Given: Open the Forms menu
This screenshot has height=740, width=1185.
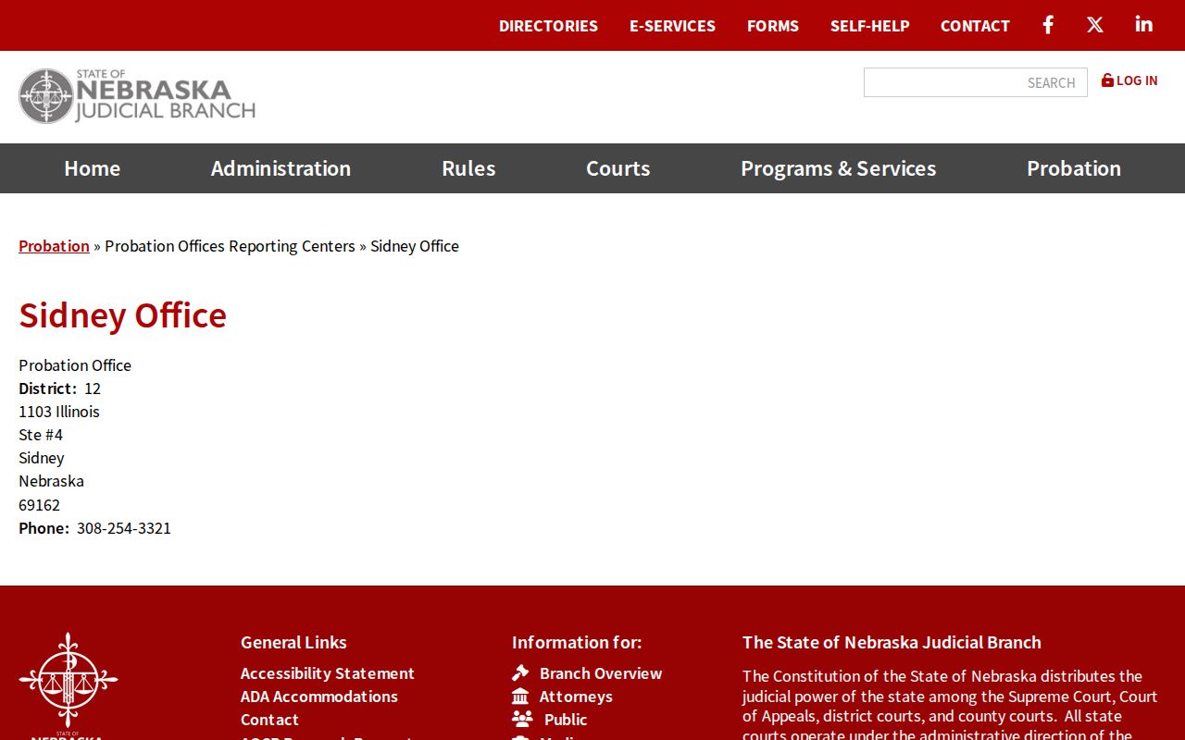Looking at the screenshot, I should (x=773, y=26).
